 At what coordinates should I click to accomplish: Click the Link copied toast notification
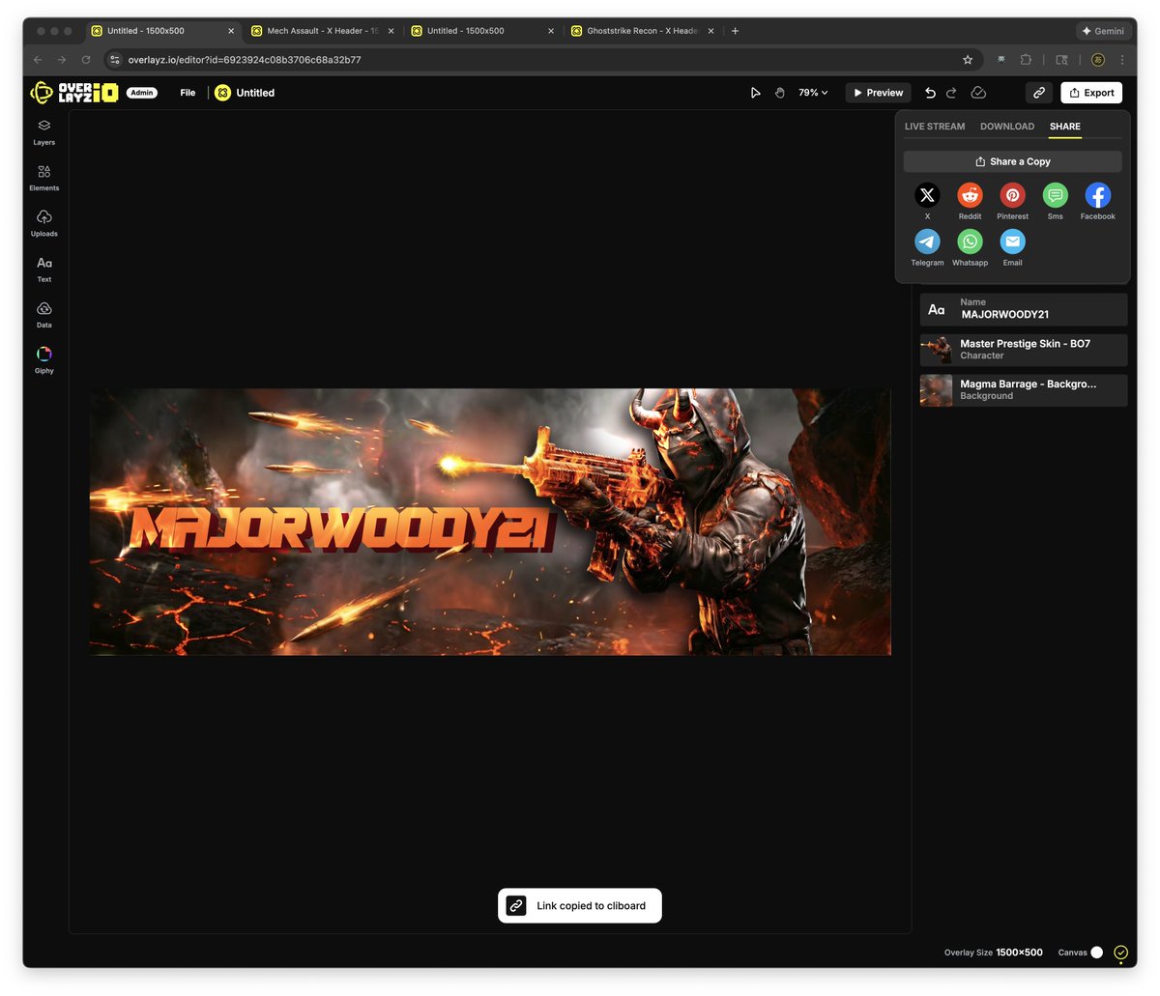click(x=580, y=906)
